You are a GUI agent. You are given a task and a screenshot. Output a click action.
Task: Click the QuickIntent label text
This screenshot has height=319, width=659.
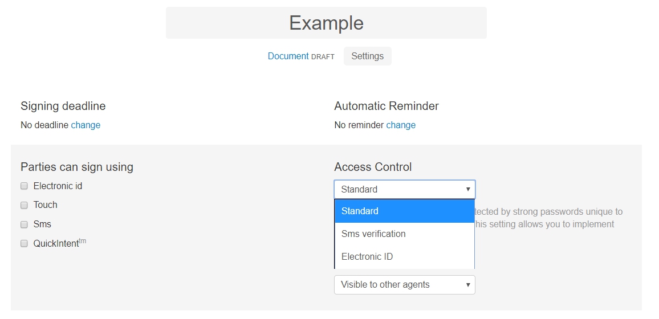coord(56,244)
